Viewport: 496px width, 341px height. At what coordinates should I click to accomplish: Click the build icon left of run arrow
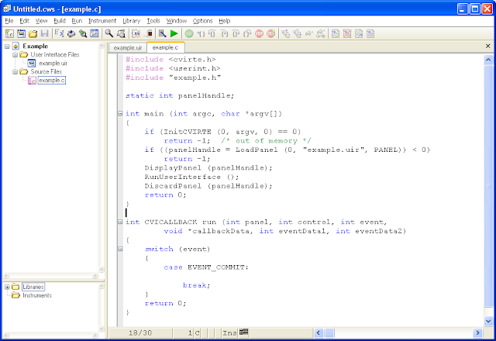point(163,33)
